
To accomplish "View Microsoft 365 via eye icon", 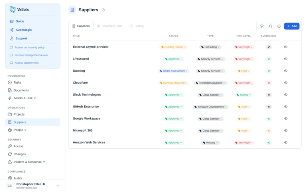I will (286, 130).
